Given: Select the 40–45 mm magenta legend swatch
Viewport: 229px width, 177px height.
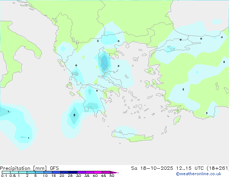Looking at the screenshot, I should [x=98, y=172].
